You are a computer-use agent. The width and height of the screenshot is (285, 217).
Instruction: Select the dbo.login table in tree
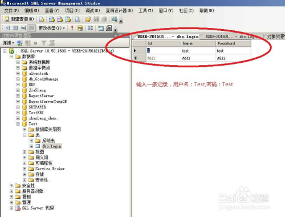(52, 146)
